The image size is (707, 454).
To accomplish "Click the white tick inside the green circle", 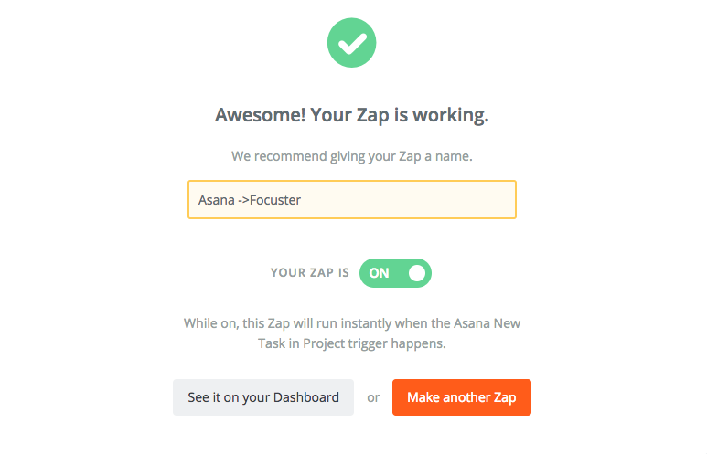I will point(352,44).
